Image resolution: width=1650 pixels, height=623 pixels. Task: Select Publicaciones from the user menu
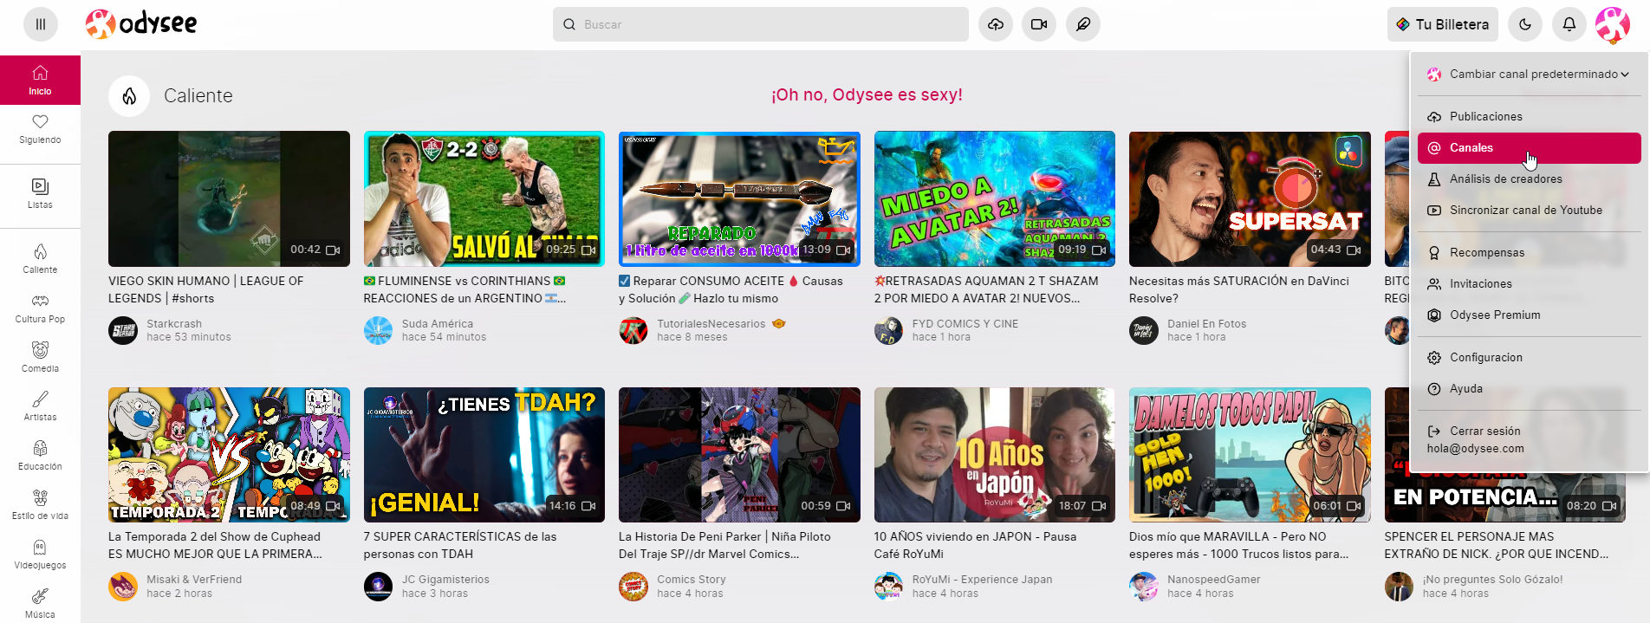(x=1529, y=117)
